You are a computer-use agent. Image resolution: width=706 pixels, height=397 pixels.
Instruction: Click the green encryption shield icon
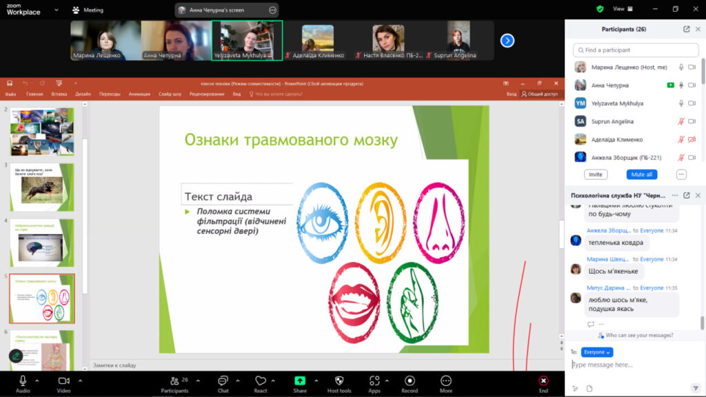point(601,9)
